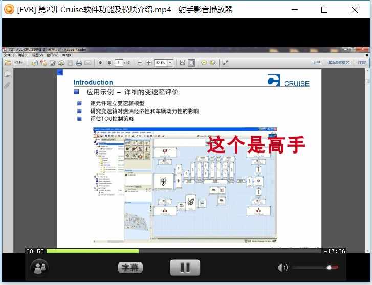Viewport: 372px width, 285px height.
Task: Click the remaining time -17:36 display
Action: pos(335,251)
